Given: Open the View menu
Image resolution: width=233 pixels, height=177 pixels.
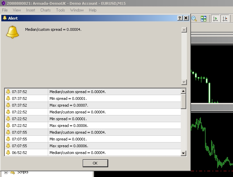Looking at the screenshot, I should [17, 10].
